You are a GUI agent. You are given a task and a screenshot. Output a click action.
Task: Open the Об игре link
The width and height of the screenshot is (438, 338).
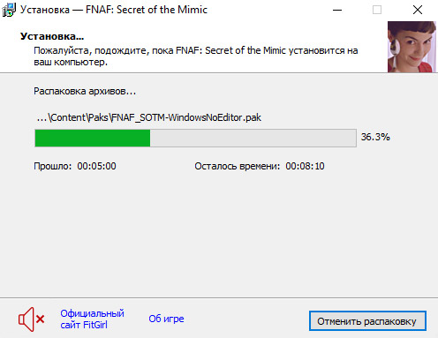coord(166,319)
